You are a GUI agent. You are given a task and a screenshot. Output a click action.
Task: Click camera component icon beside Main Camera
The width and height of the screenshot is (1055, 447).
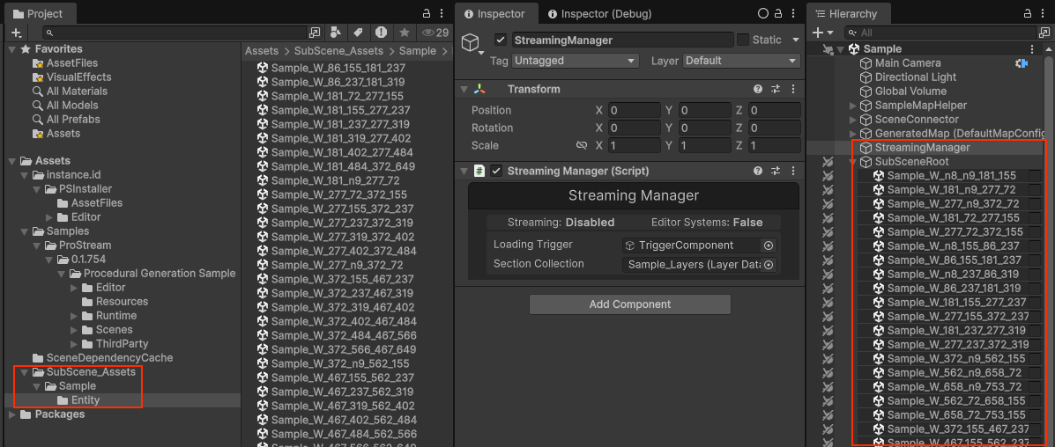point(1022,63)
